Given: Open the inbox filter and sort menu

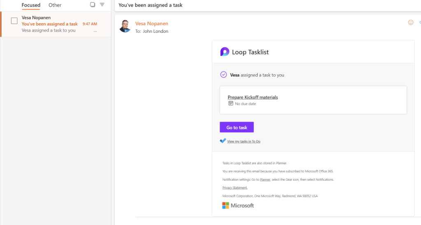Looking at the screenshot, I should [x=102, y=5].
